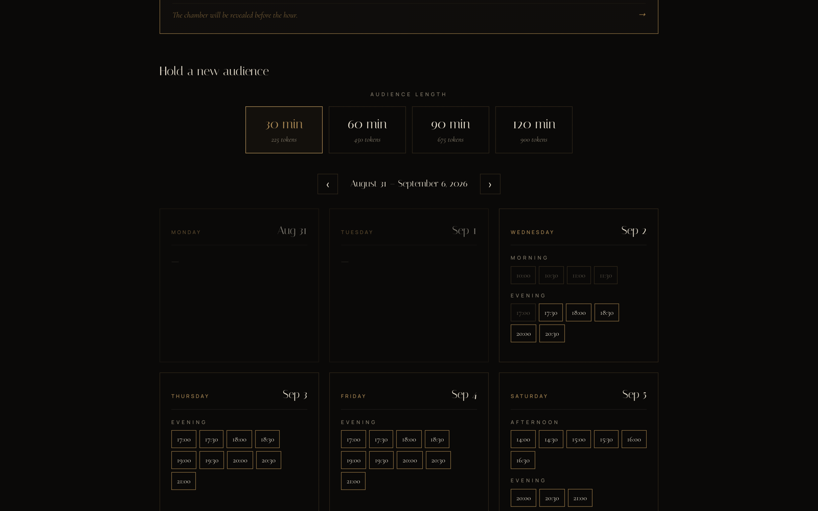The height and width of the screenshot is (511, 818).
Task: Book Saturday Sep 5 at 15:00
Action: point(579,439)
